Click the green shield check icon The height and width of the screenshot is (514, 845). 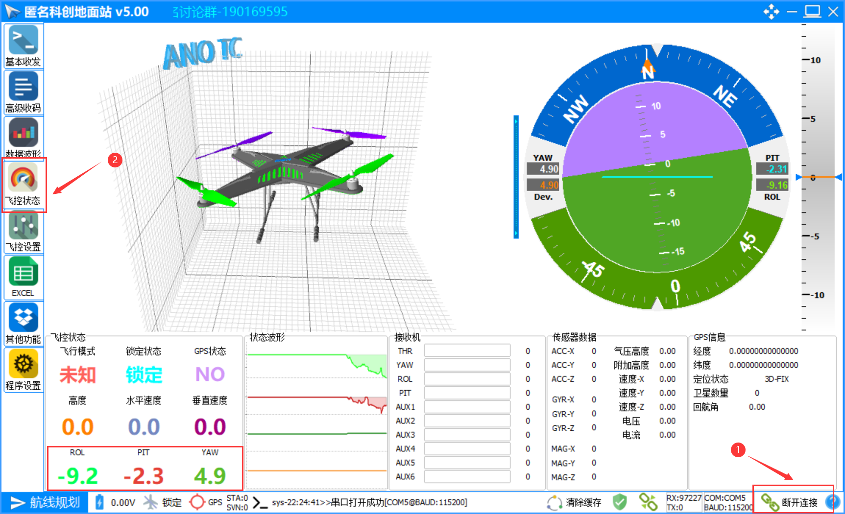(x=620, y=502)
